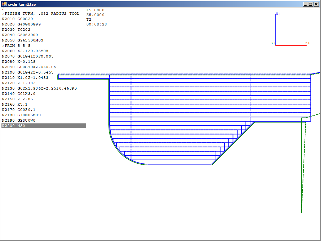
Task: Maximize the cycle_turn2.tap window
Action: click(311, 4)
